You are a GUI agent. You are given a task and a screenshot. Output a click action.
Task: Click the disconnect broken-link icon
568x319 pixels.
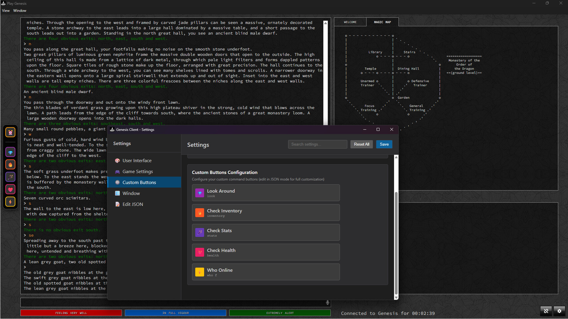(x=546, y=311)
